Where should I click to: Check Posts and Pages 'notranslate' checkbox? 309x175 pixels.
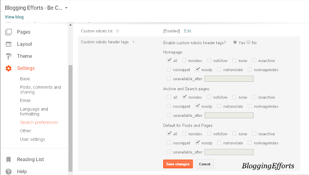(219, 143)
